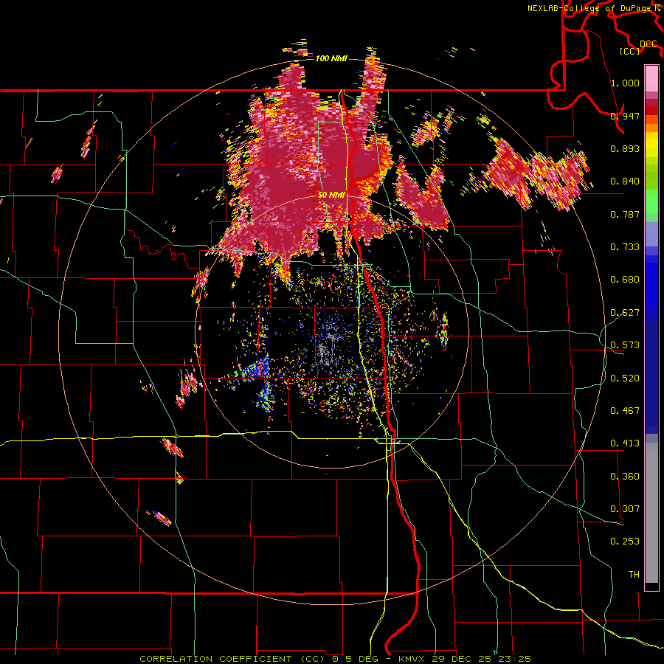The width and height of the screenshot is (664, 664).
Task: Click the 0.413 scale value
Action: tap(625, 443)
